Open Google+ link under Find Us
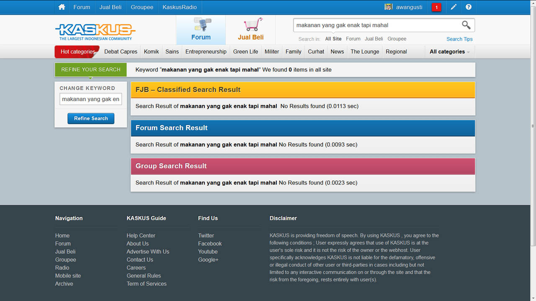The height and width of the screenshot is (301, 536). [209, 260]
